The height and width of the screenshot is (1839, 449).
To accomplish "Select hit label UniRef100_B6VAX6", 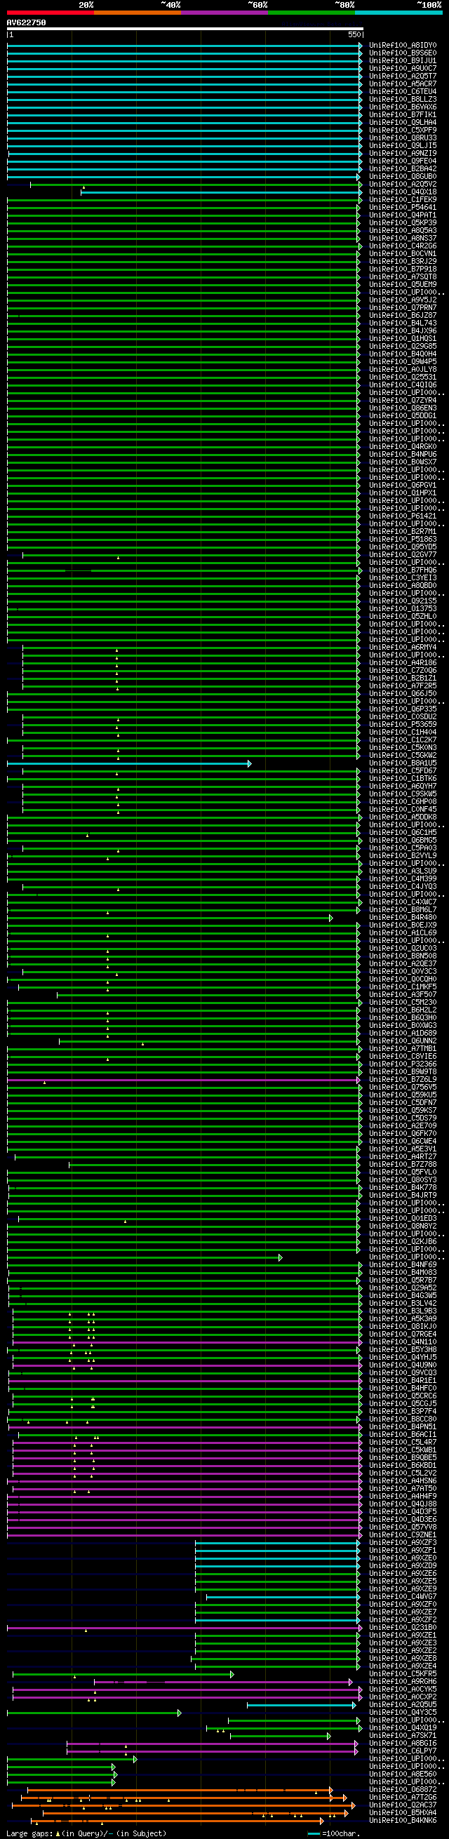I will (x=403, y=107).
